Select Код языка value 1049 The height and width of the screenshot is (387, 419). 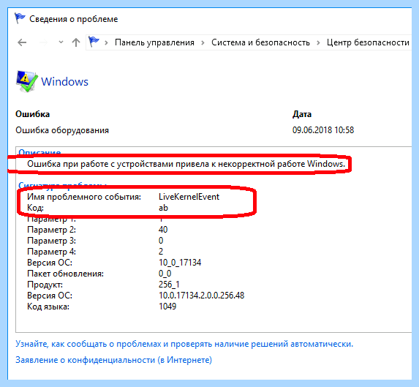[x=167, y=307]
